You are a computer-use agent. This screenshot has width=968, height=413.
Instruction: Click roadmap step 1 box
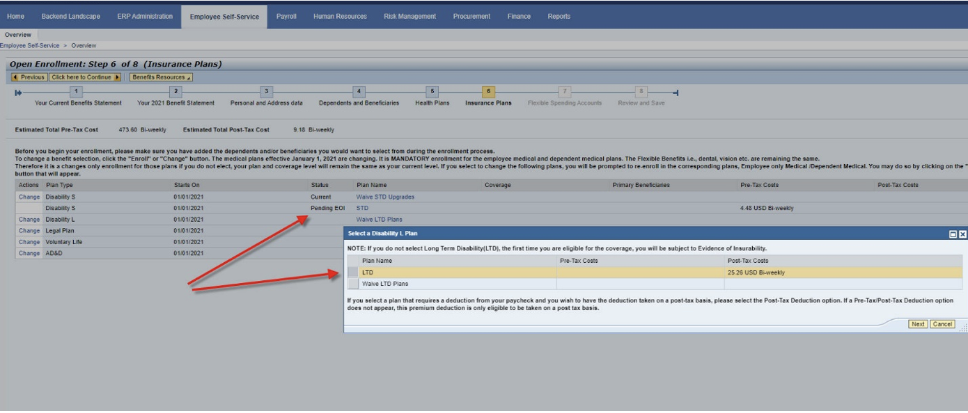77,92
